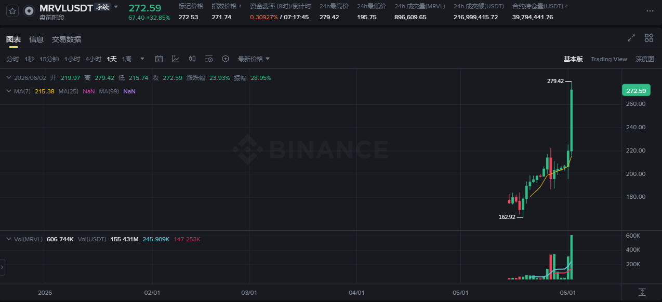Select the 基本版 chart mode
This screenshot has height=302, width=662.
point(573,59)
